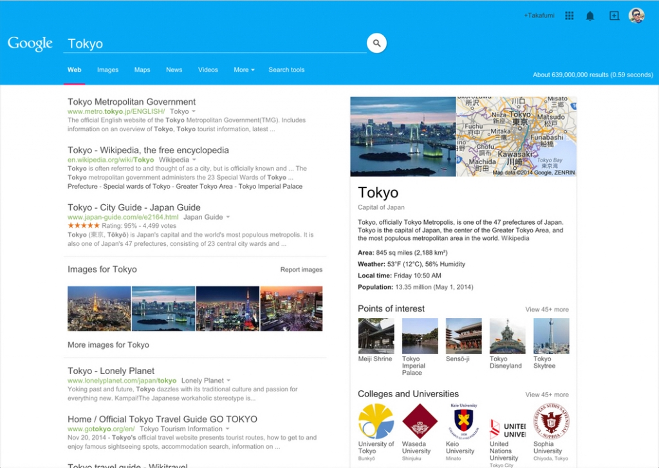This screenshot has height=468, width=659.
Task: Expand dropdown arrow beside Wikipedia result URL
Action: pos(194,160)
